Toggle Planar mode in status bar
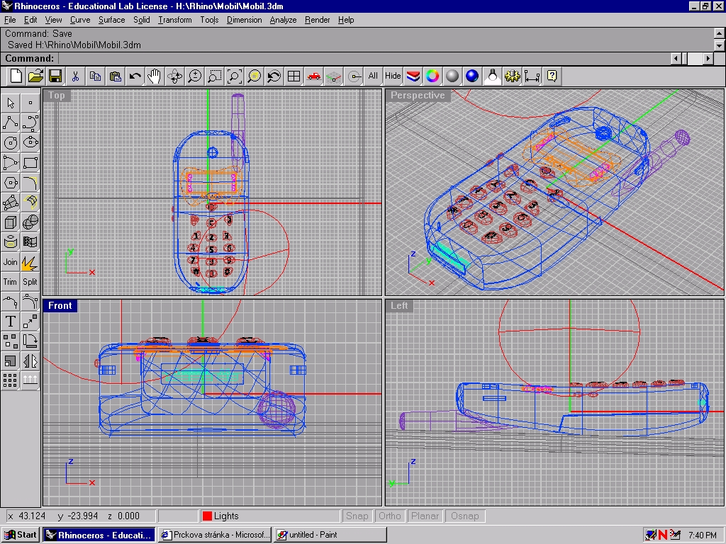726x544 pixels. pyautogui.click(x=425, y=516)
